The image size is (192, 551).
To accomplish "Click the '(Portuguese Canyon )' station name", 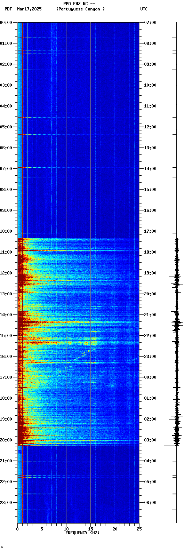I will pyautogui.click(x=80, y=9).
